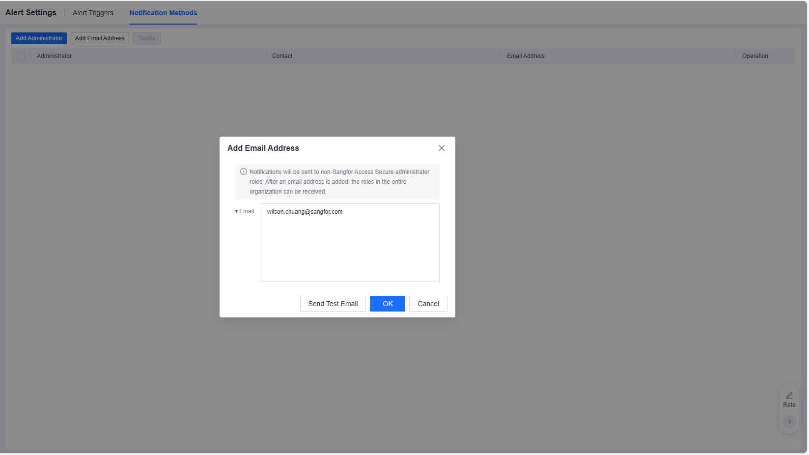Click the Email Address column header
Viewport: 809px width, 455px height.
coord(526,56)
